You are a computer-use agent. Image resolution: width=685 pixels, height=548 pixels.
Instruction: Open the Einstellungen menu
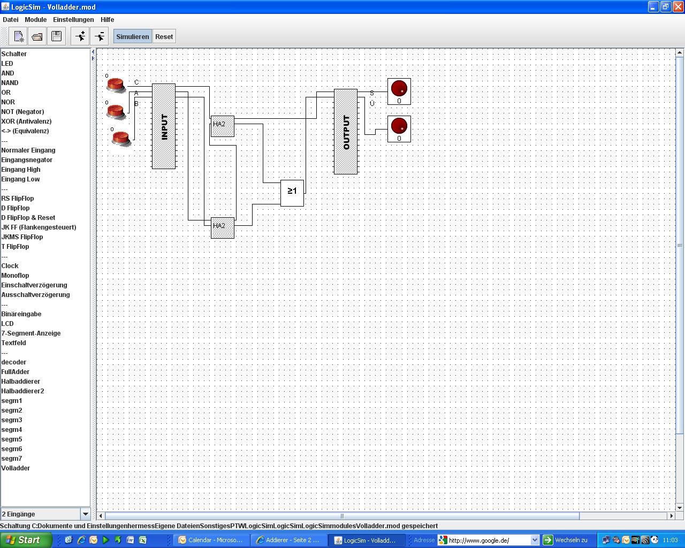point(73,19)
